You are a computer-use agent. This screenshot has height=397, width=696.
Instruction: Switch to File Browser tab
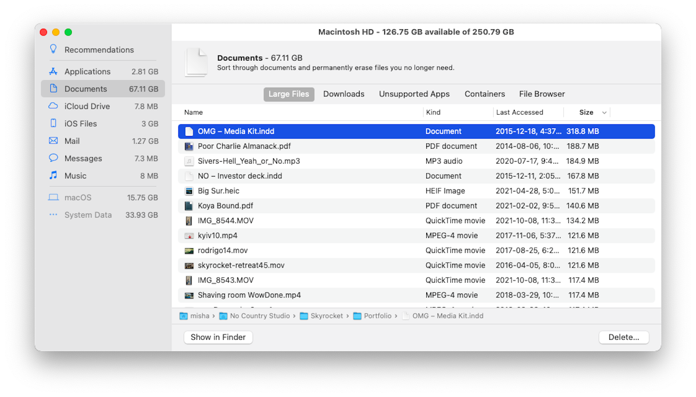pyautogui.click(x=542, y=94)
